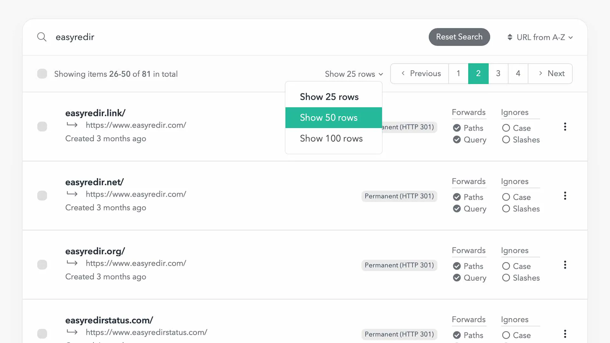610x343 pixels.
Task: Open the URL from A-Z sort dropdown
Action: (x=540, y=37)
